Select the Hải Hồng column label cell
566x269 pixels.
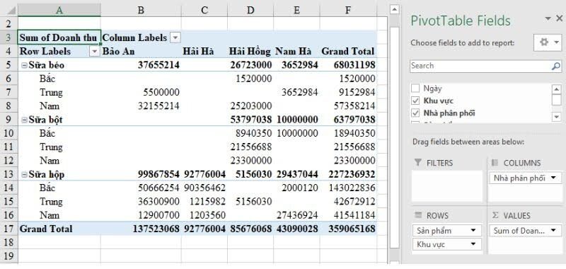coord(250,51)
